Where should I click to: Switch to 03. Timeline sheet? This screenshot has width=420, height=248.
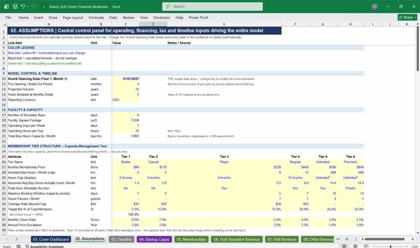[122, 240]
